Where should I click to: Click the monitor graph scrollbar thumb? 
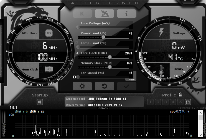pos(200,117)
